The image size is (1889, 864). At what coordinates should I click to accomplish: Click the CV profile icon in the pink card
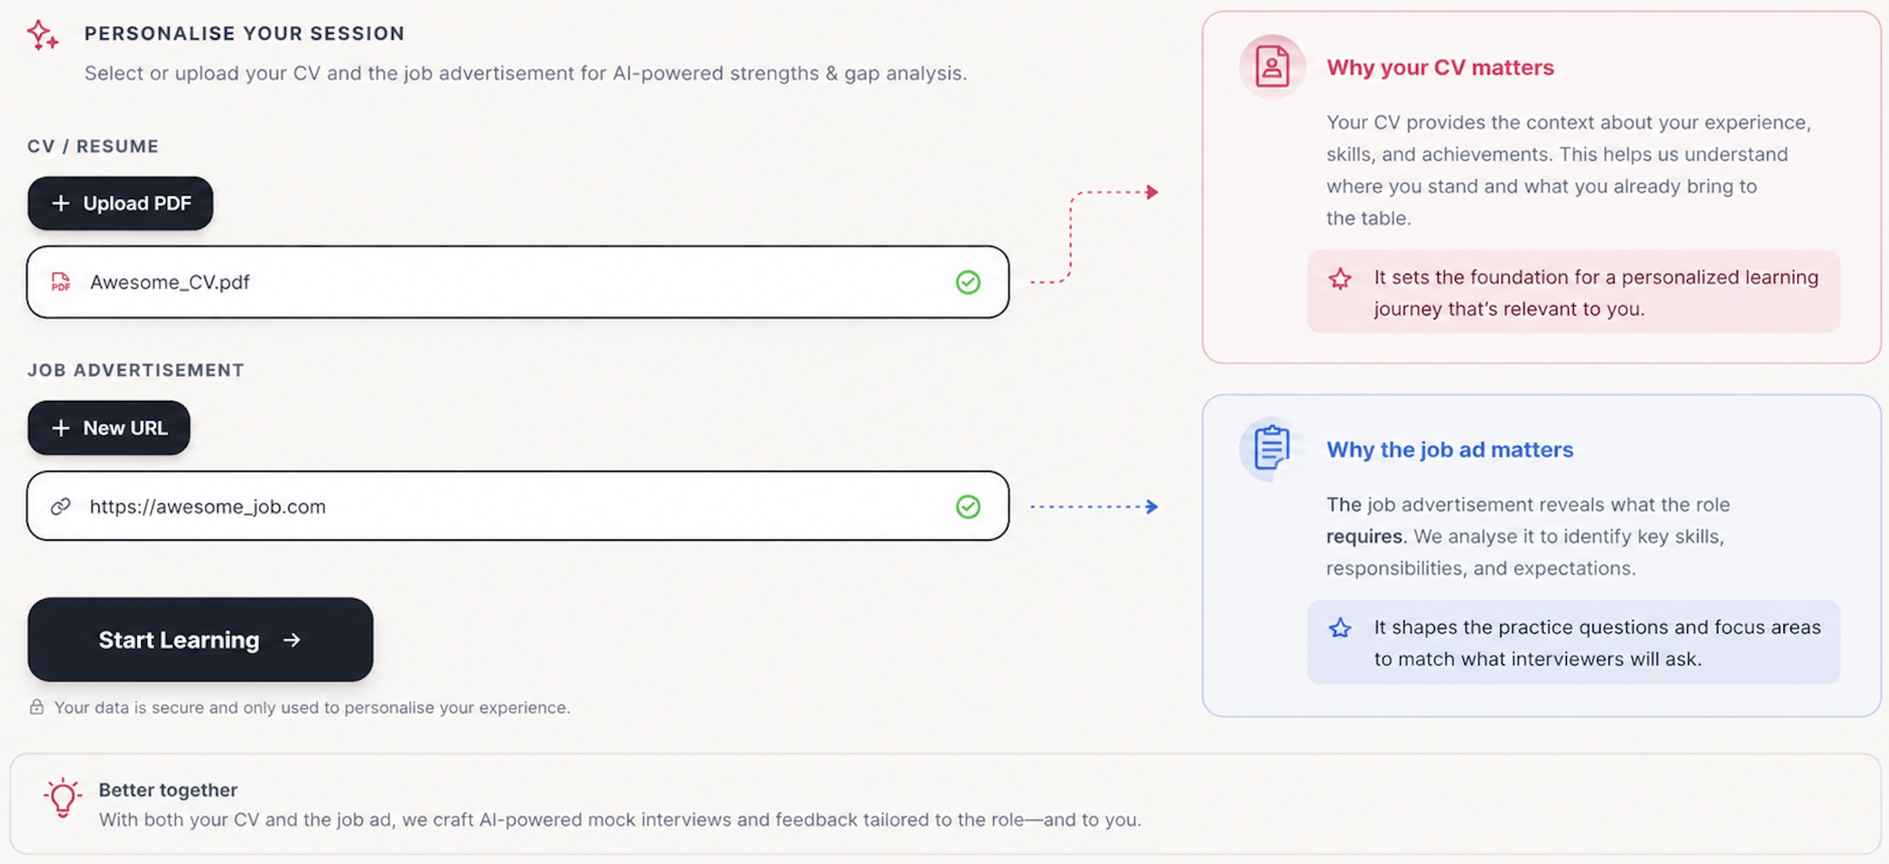tap(1271, 66)
